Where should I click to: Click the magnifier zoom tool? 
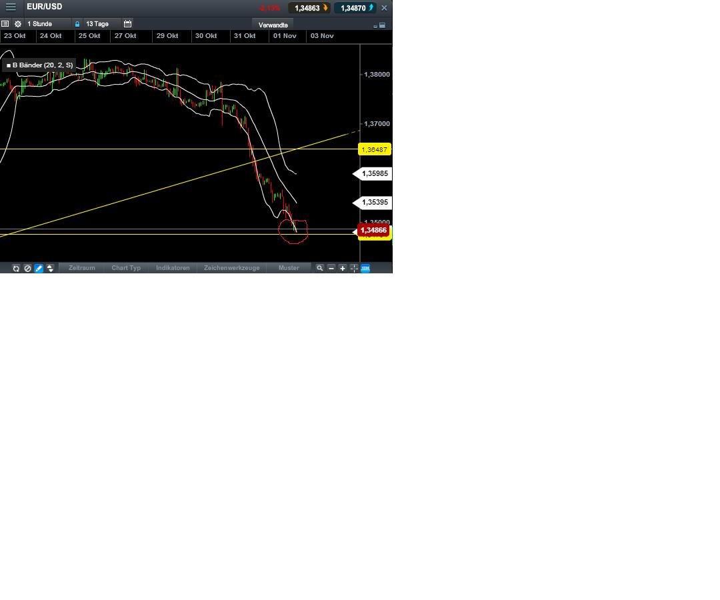[x=320, y=268]
